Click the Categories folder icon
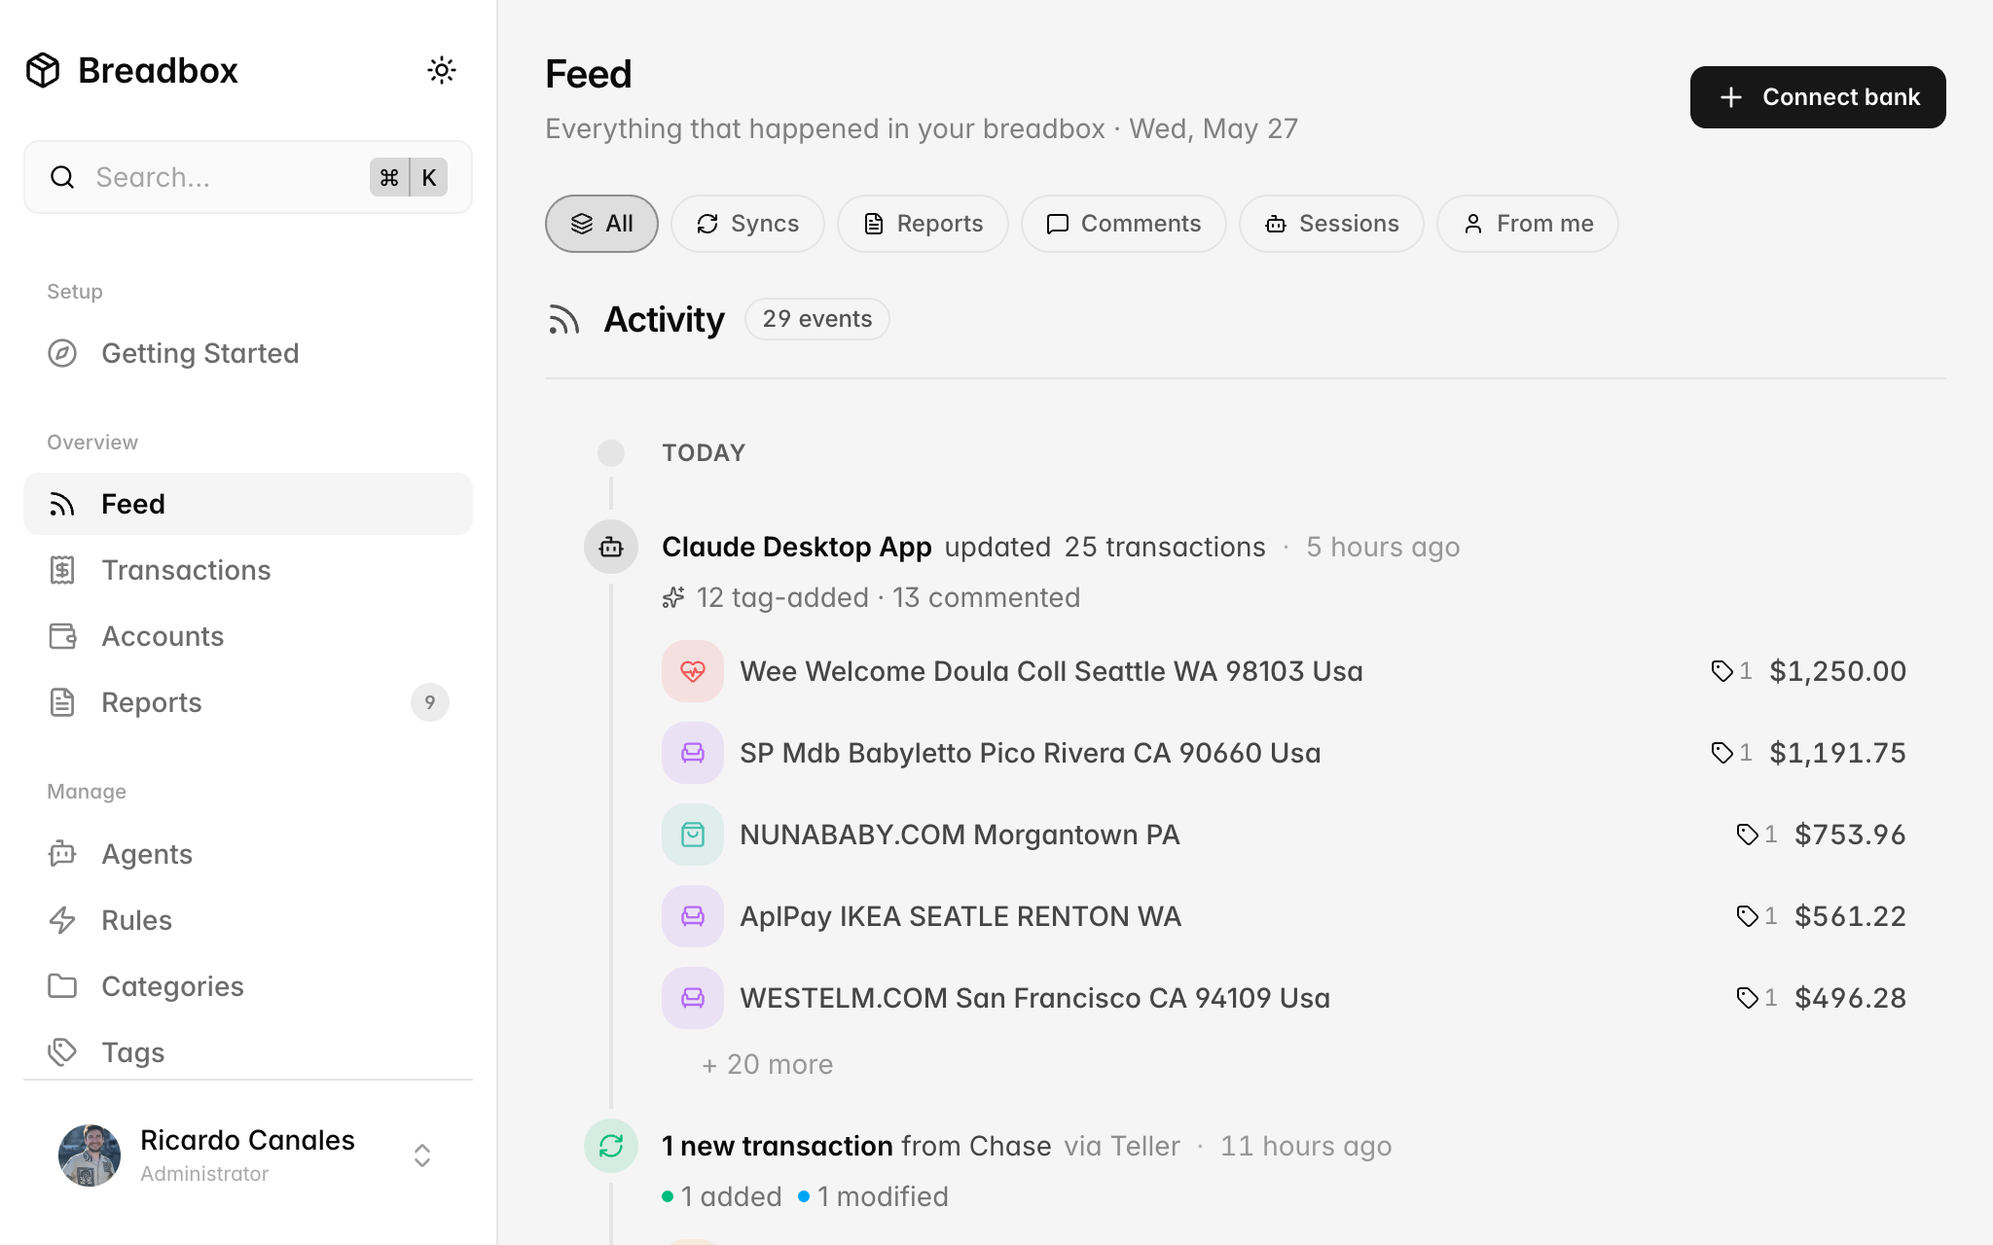Screen dimensions: 1993x1245 click(x=62, y=986)
